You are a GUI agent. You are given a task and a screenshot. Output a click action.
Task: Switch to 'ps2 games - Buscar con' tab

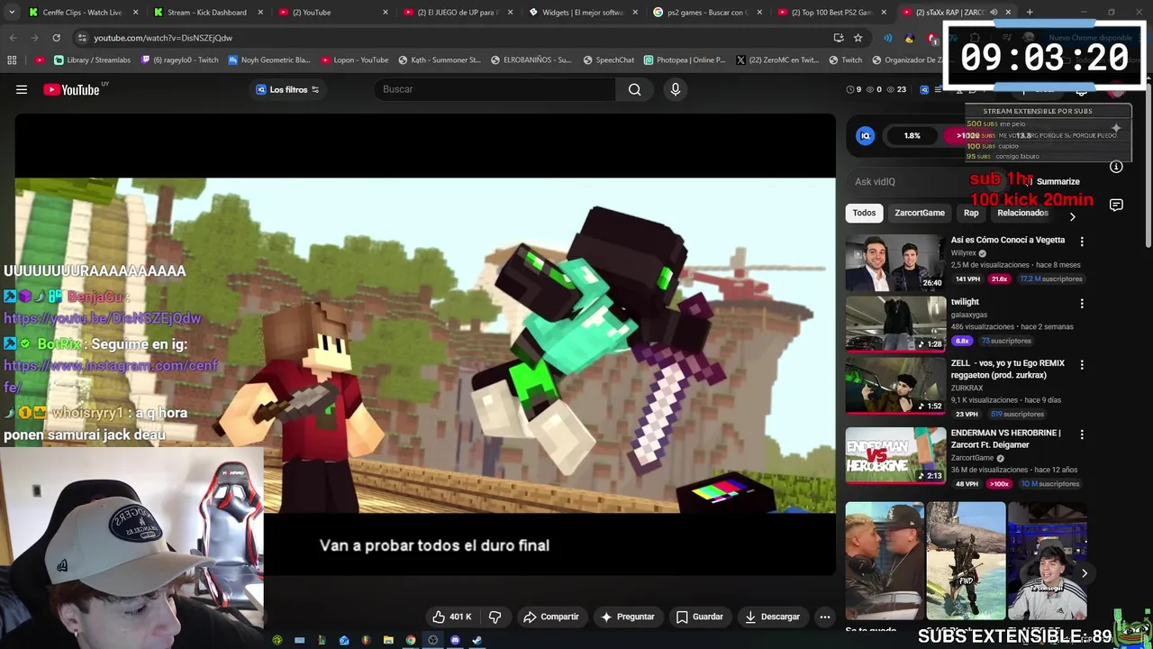[706, 13]
